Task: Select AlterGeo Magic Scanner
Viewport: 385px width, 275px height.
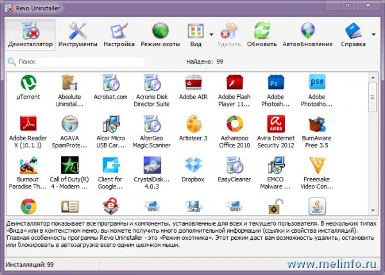Action: (151, 132)
